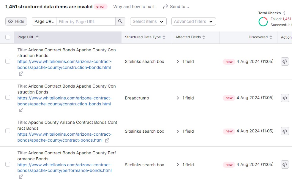Click the Failed checks donut chart
Screen dimensions: 292x179
263,22
